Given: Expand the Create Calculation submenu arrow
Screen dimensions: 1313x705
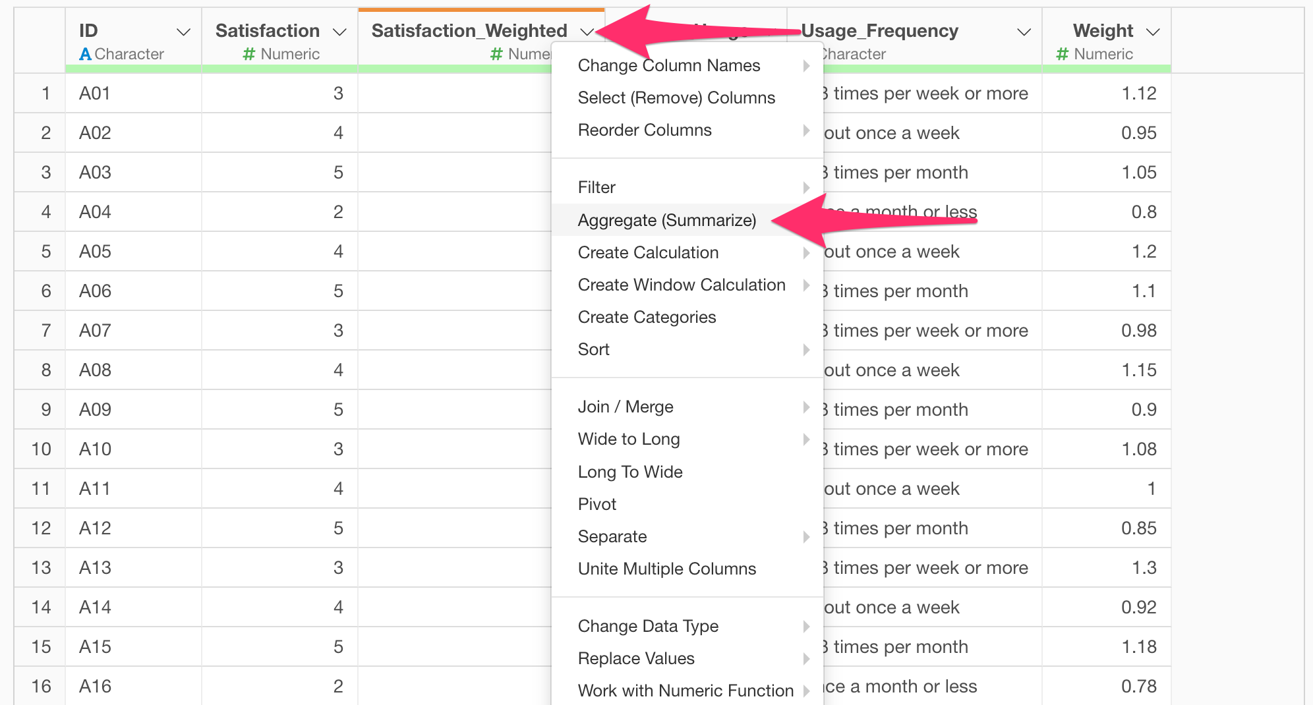Looking at the screenshot, I should click(806, 252).
